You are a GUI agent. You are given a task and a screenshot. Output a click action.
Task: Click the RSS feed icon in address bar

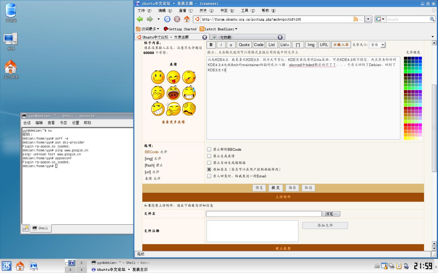(355, 19)
